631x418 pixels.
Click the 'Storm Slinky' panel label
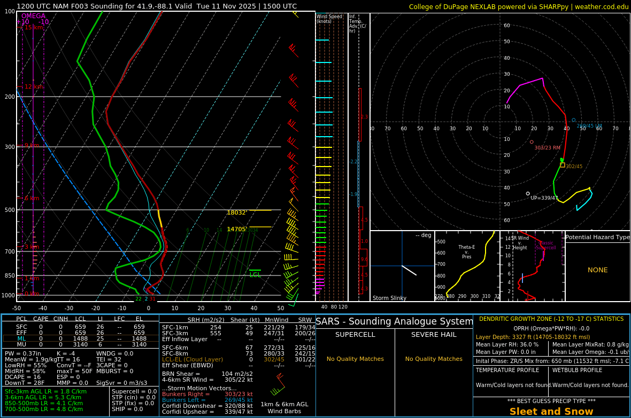[389, 298]
